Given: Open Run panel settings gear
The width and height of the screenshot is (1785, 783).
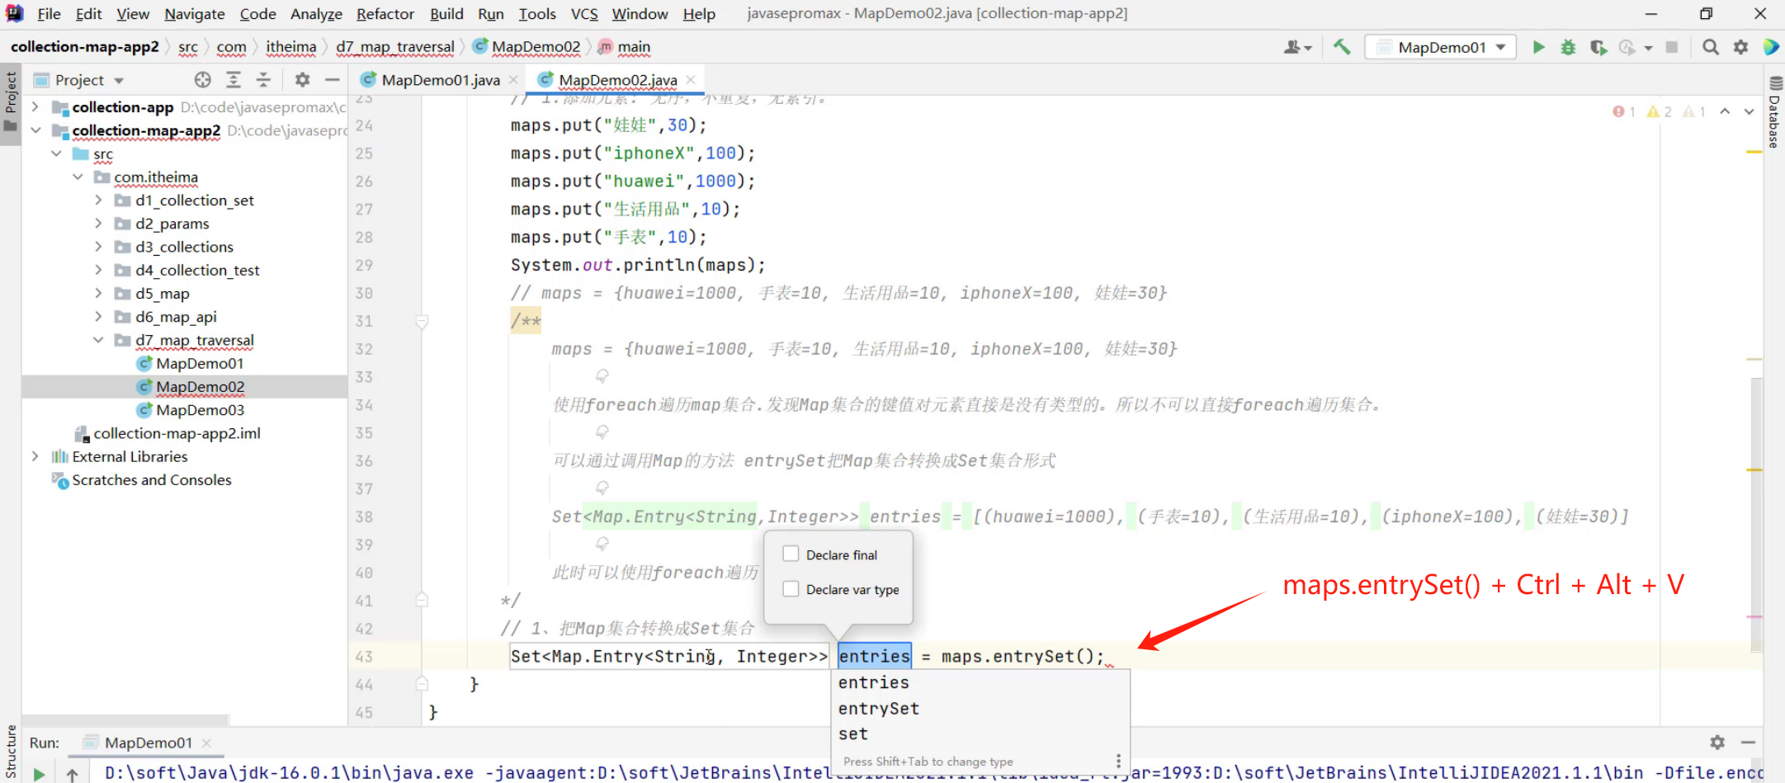Looking at the screenshot, I should (x=1717, y=743).
